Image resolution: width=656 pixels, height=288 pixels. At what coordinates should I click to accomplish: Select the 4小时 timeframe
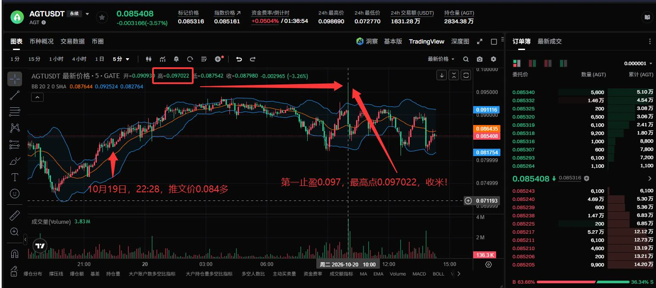pyautogui.click(x=79, y=59)
